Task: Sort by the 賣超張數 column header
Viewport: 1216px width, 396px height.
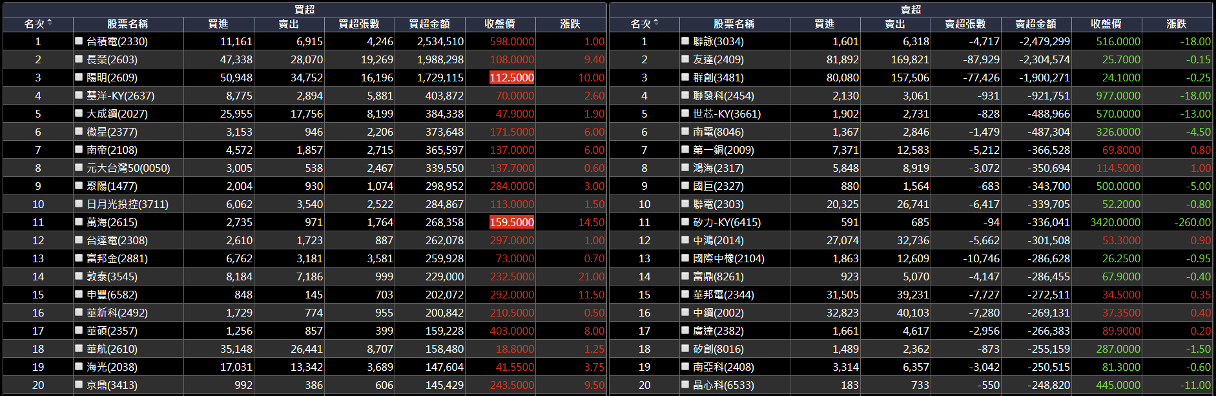Action: click(965, 24)
